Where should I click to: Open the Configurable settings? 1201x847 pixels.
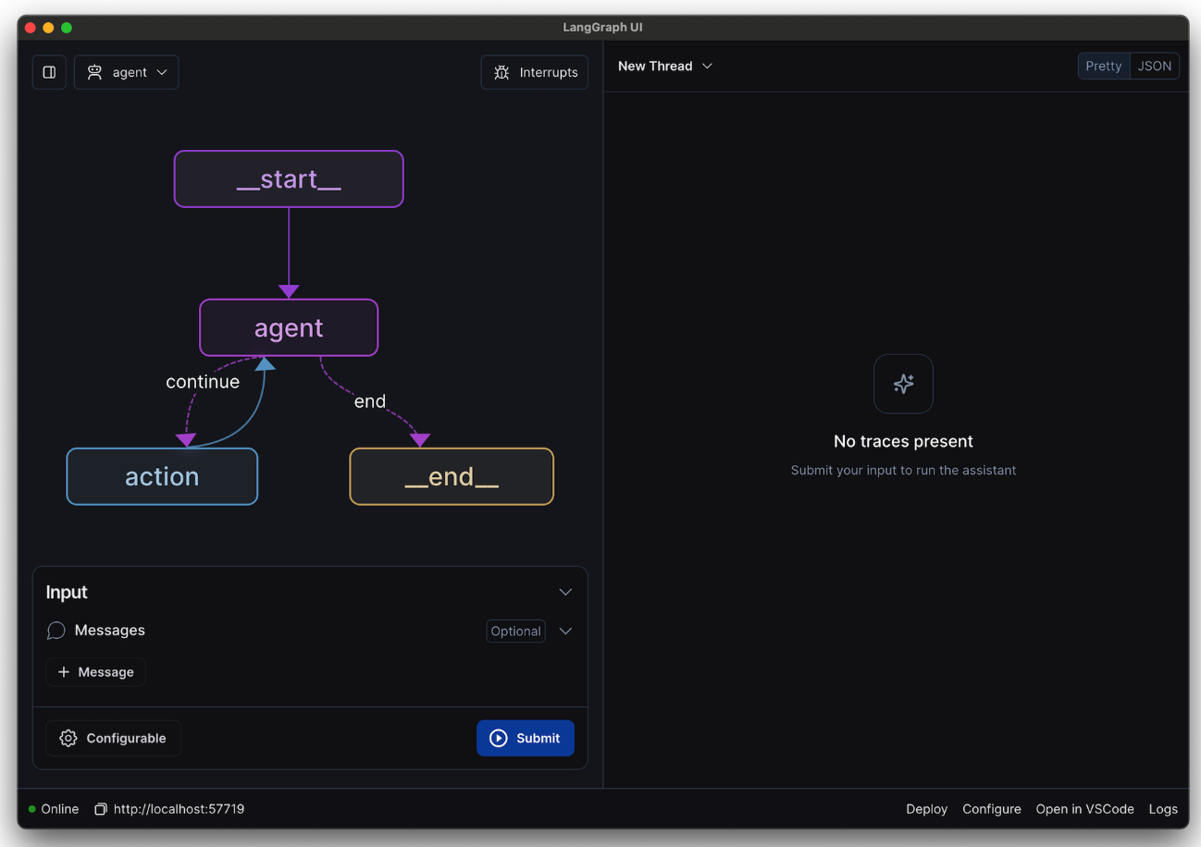(114, 738)
